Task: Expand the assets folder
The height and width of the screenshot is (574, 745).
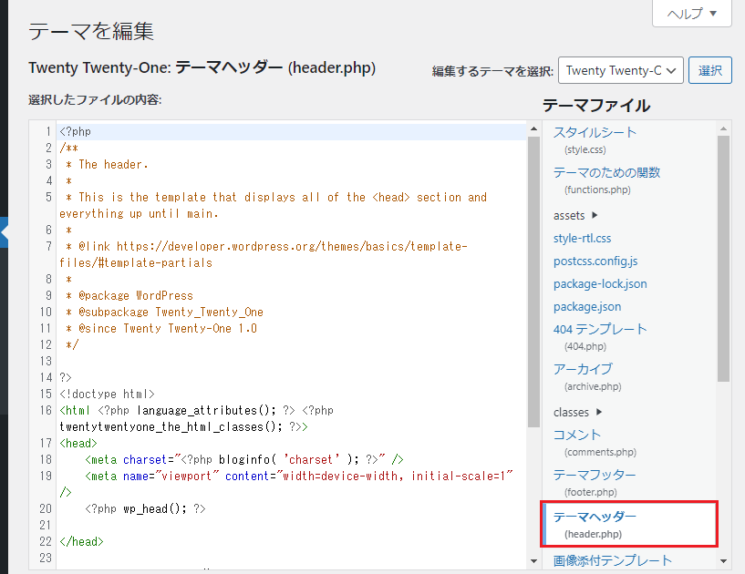Action: tap(575, 216)
